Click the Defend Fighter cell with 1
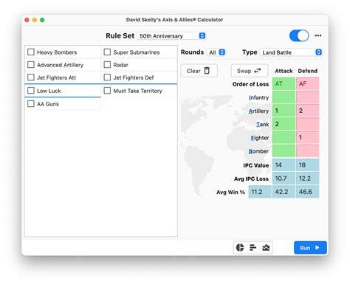Screen dimensions: 350x284 (x=308, y=137)
